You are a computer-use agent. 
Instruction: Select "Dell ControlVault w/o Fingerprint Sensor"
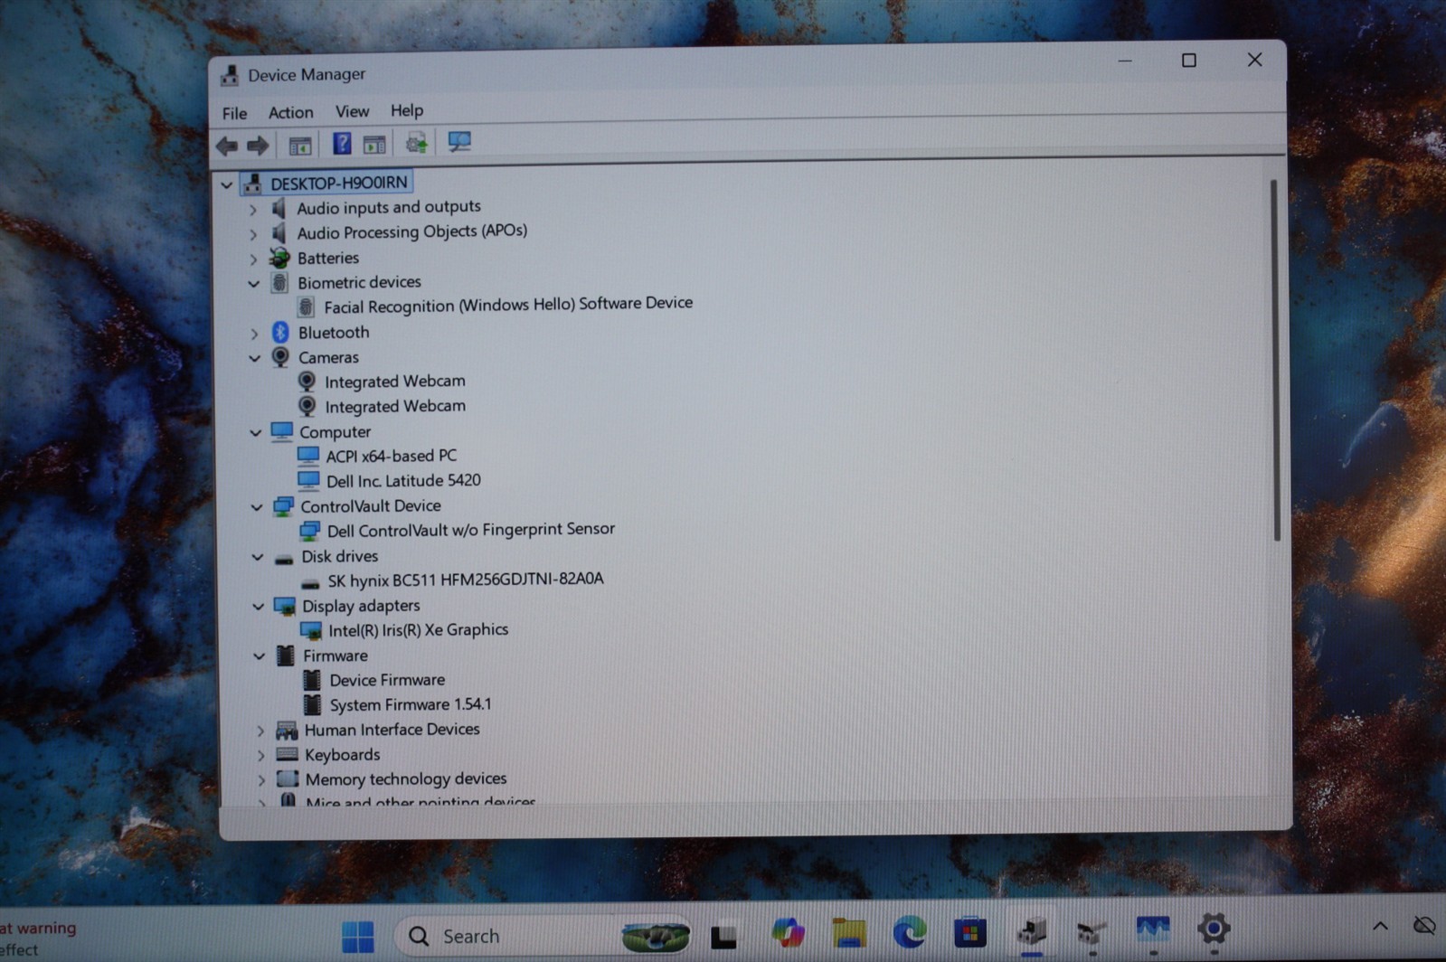click(470, 530)
